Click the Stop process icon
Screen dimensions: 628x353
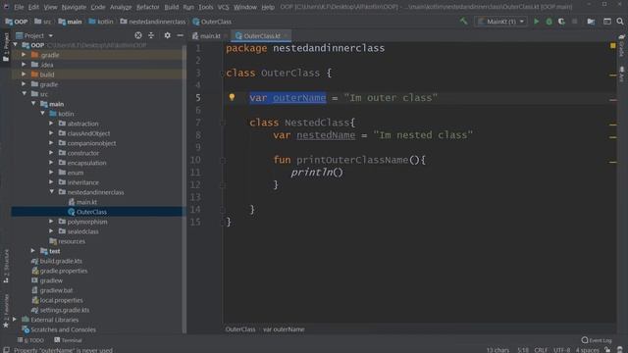click(574, 22)
